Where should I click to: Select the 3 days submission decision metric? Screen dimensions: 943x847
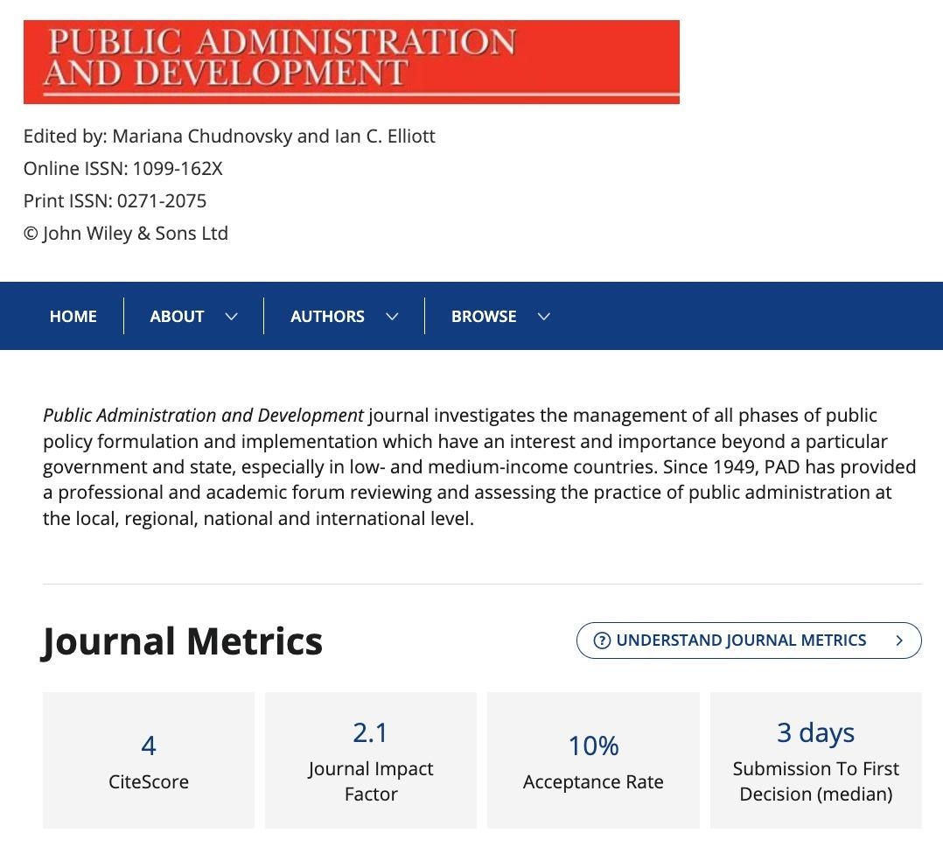click(x=815, y=732)
